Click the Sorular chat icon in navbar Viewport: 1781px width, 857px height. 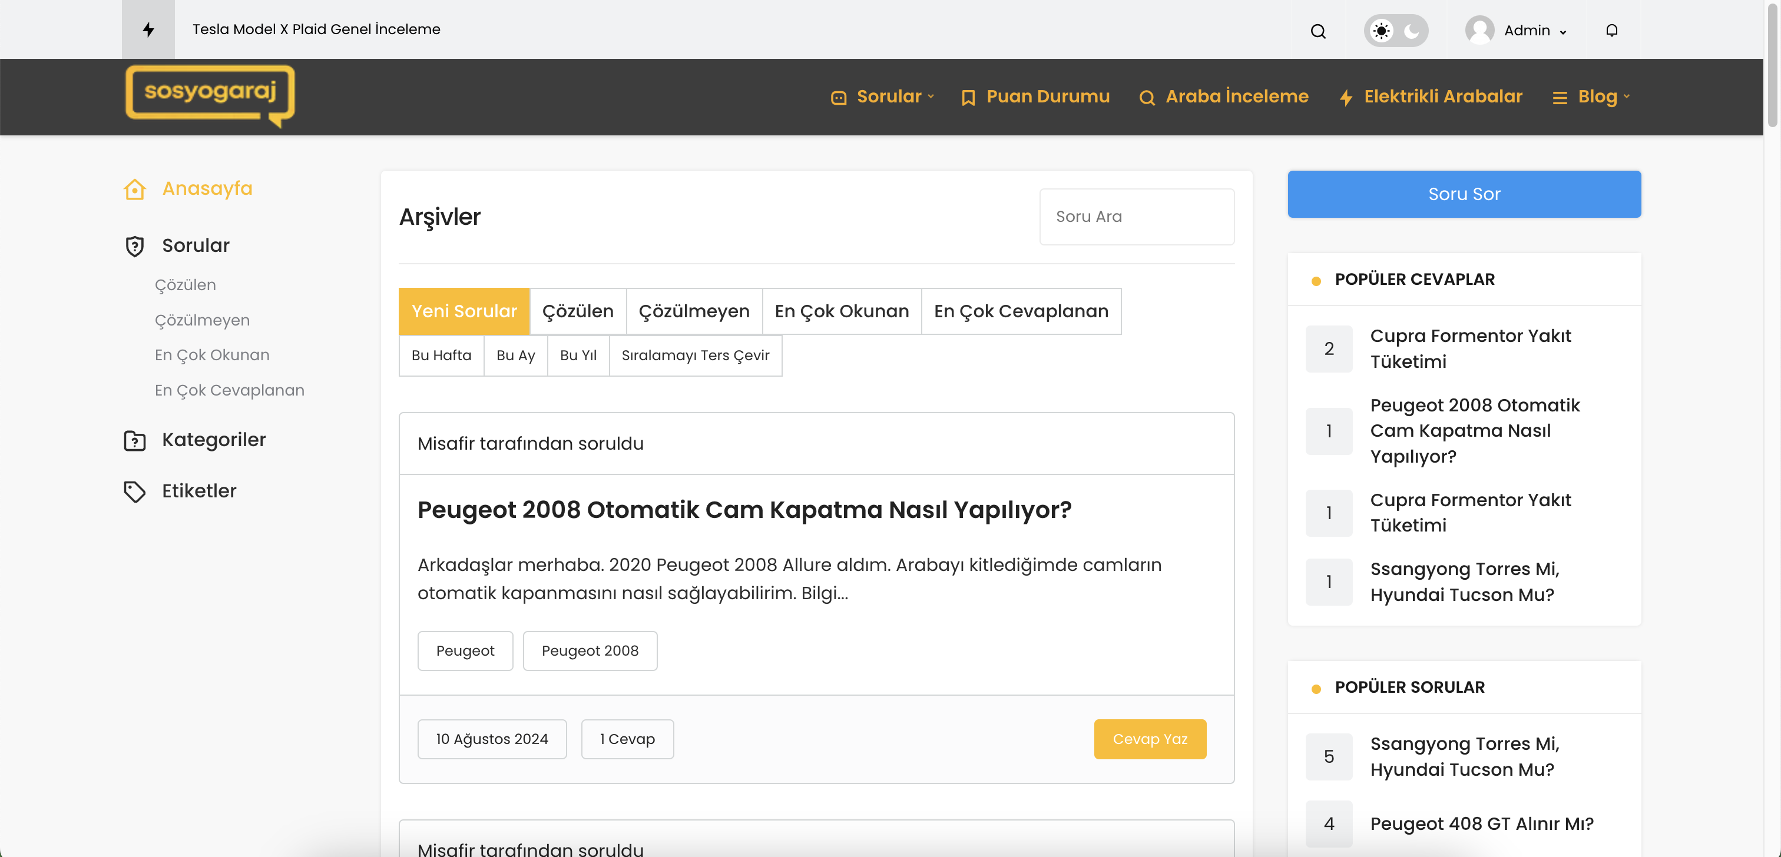click(x=838, y=98)
